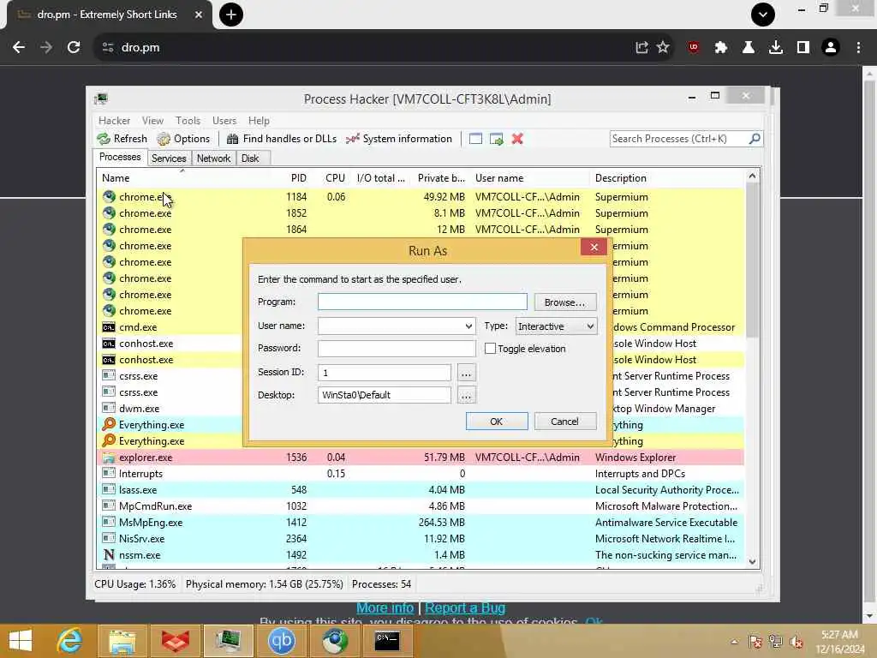Select the dwm.exe process row
This screenshot has height=658, width=877.
pos(170,409)
